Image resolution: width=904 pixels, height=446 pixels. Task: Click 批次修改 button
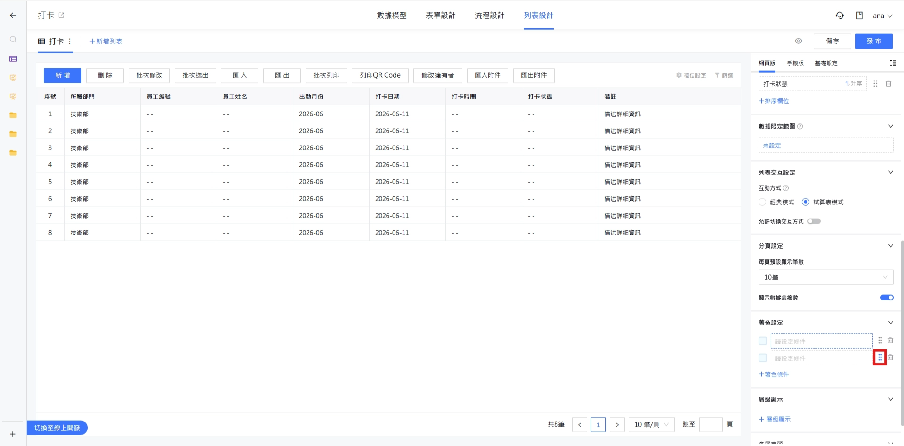[x=149, y=75]
